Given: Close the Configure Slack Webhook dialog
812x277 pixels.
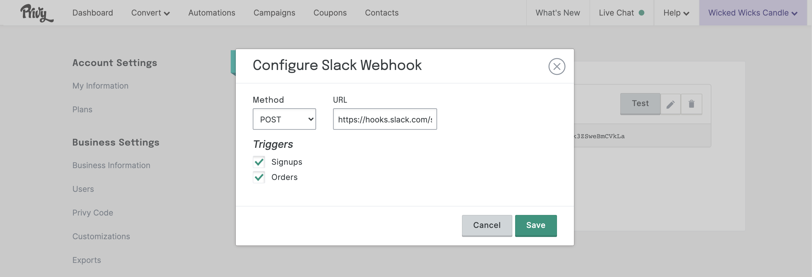Looking at the screenshot, I should point(556,66).
